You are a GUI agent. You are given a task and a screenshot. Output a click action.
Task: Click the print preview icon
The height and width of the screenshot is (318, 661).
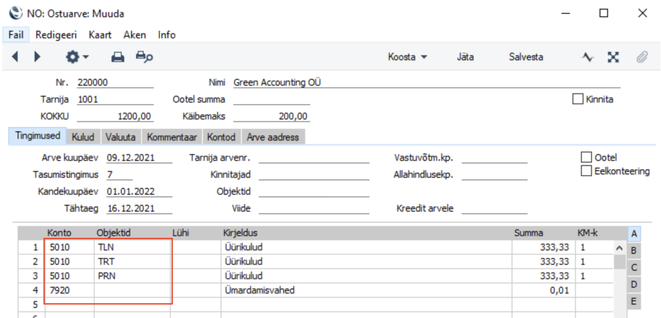point(143,57)
